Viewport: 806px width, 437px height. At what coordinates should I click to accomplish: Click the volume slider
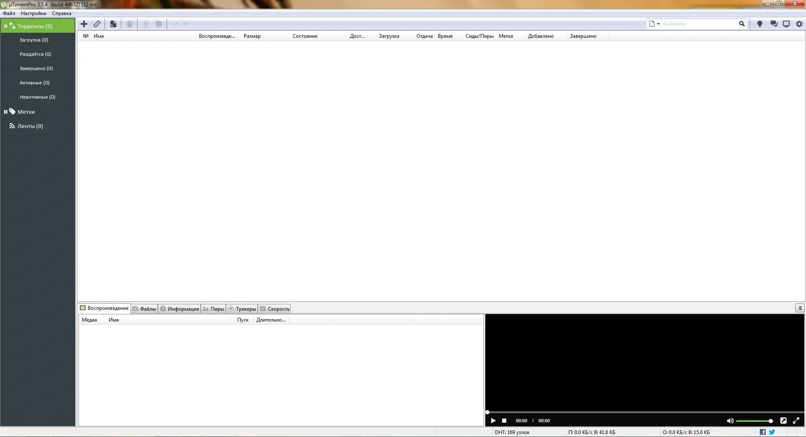[754, 421]
